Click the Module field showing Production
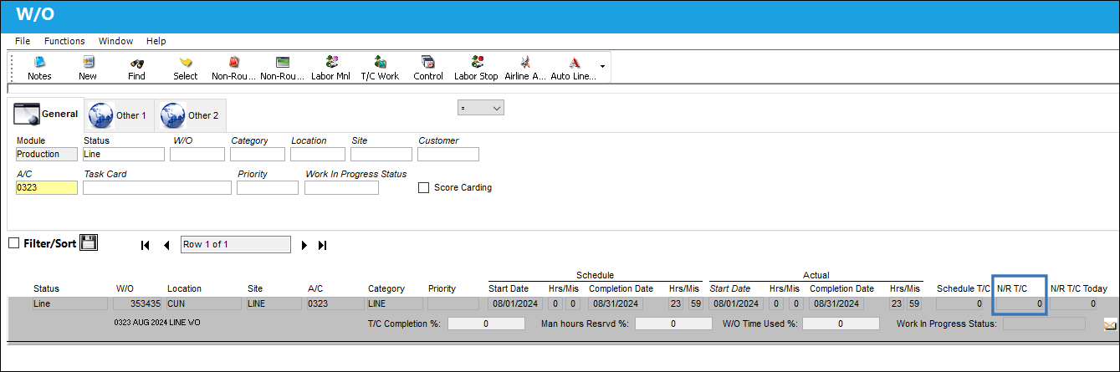The image size is (1120, 372). pyautogui.click(x=47, y=154)
